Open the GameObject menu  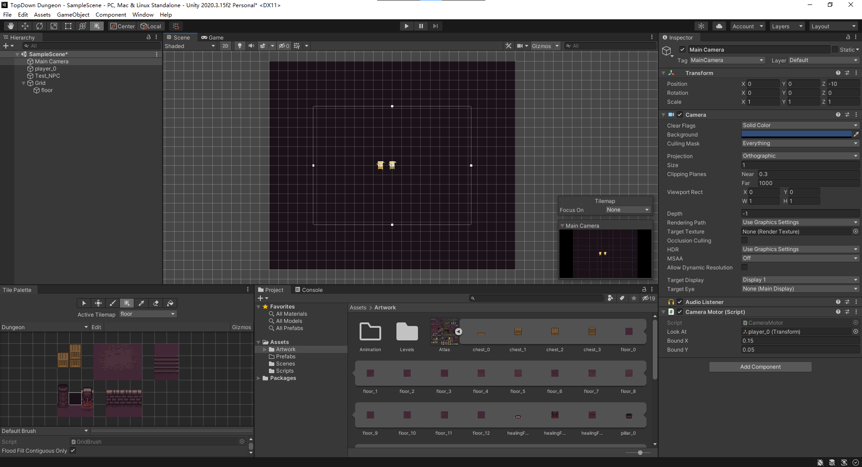coord(73,15)
